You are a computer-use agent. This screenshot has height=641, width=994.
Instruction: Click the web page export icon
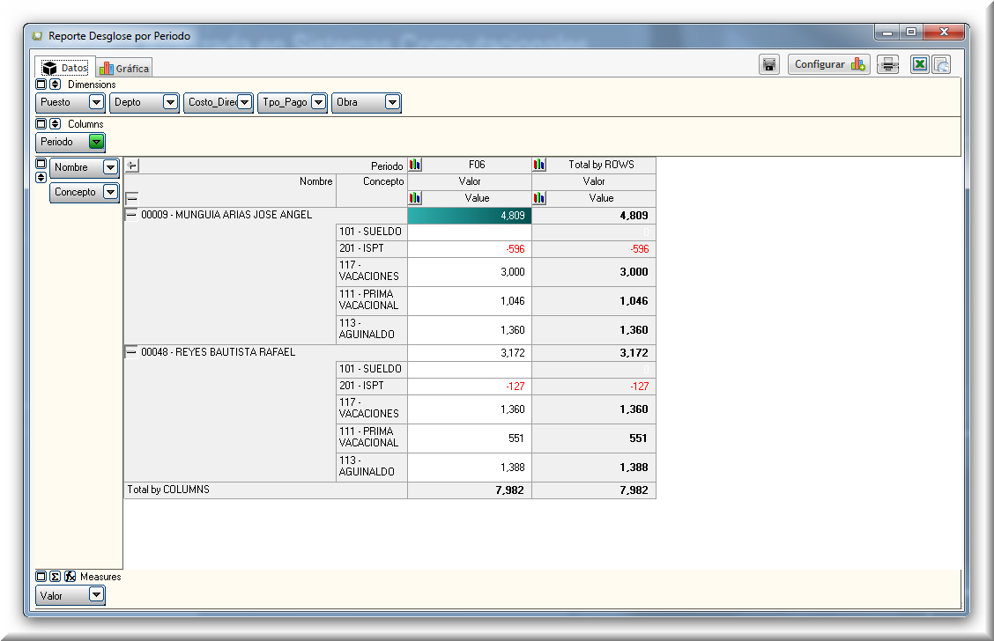tap(941, 64)
